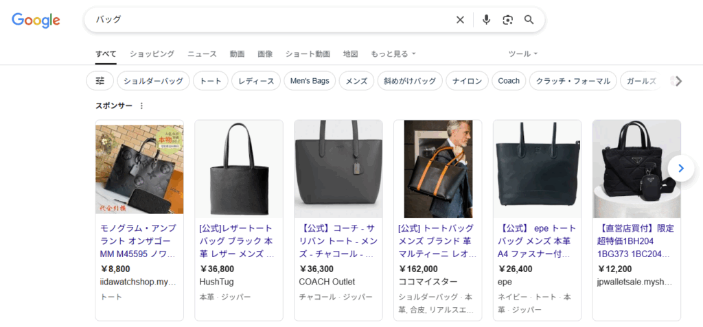The image size is (703, 327).
Task: Click the ¥8,800 price
Action: (x=115, y=269)
